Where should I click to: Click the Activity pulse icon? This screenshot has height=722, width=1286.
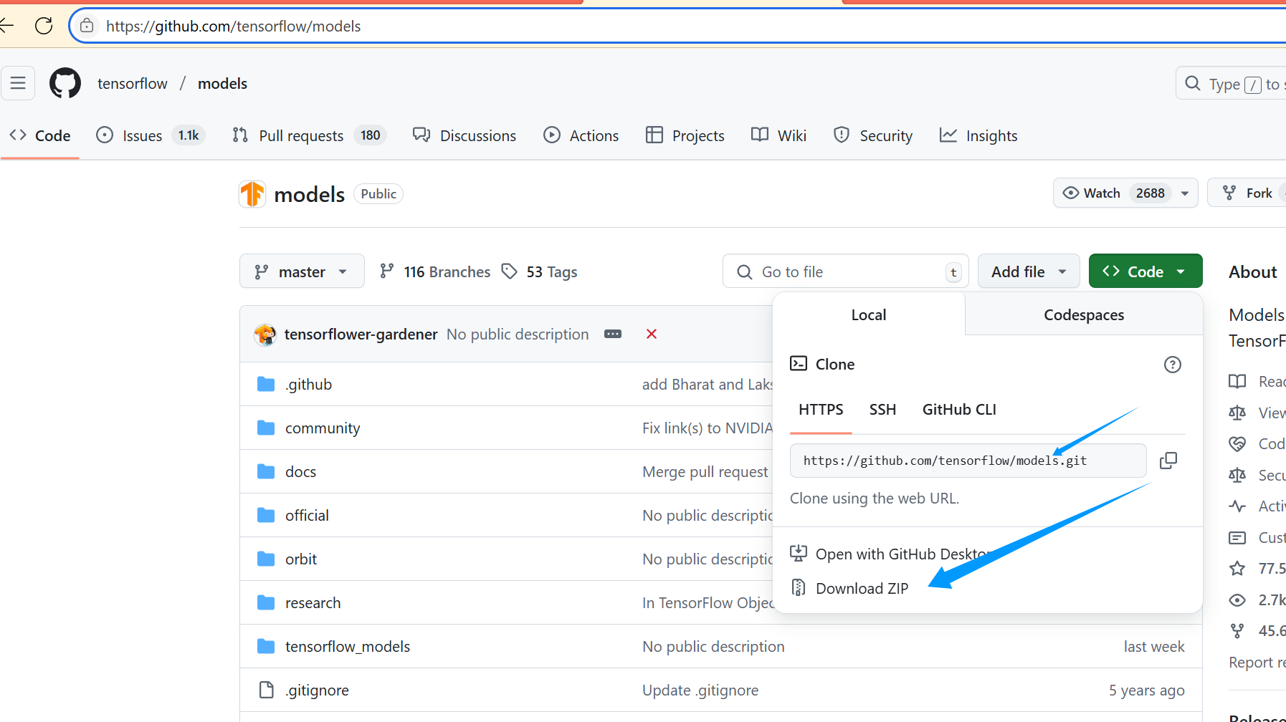point(1237,506)
